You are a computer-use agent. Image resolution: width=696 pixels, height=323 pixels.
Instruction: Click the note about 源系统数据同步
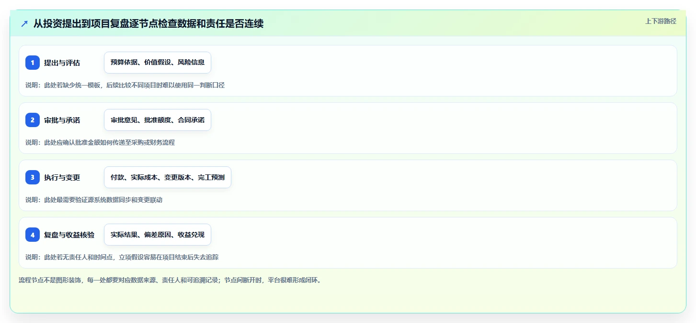[x=94, y=200]
